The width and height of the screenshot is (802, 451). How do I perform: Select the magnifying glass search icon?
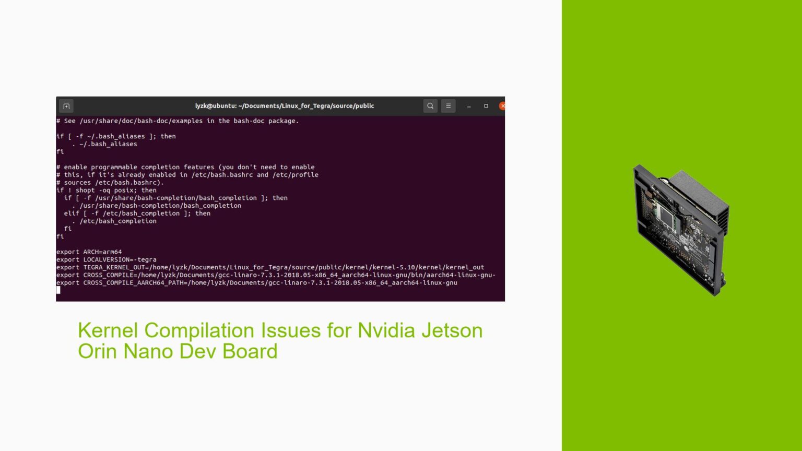point(430,105)
